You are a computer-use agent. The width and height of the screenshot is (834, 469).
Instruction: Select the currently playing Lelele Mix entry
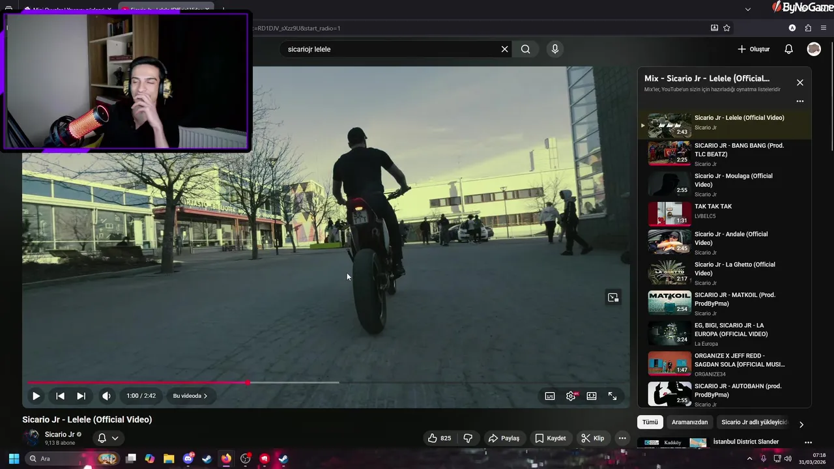click(x=725, y=125)
